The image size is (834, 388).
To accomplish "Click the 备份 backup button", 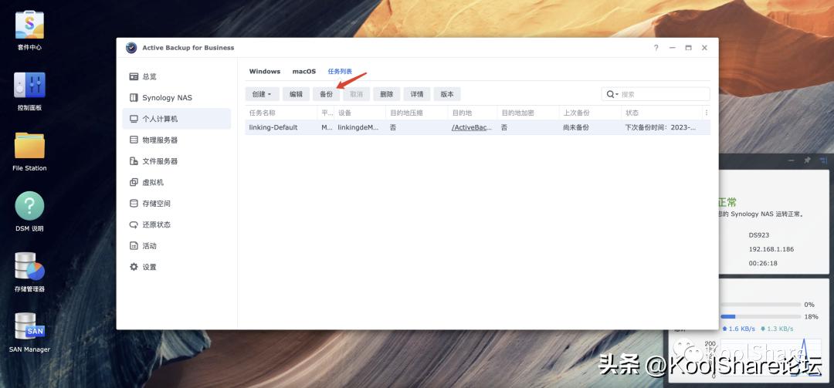I will point(326,94).
